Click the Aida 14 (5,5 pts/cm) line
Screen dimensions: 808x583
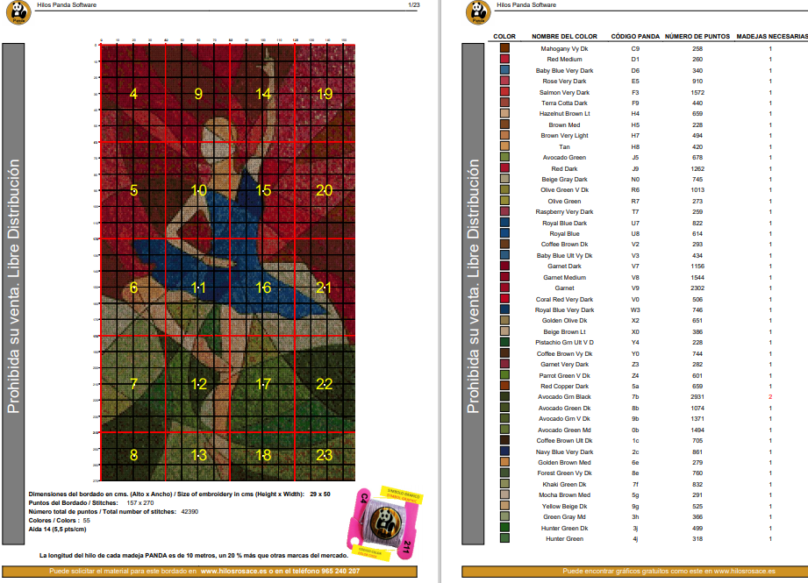(x=57, y=529)
